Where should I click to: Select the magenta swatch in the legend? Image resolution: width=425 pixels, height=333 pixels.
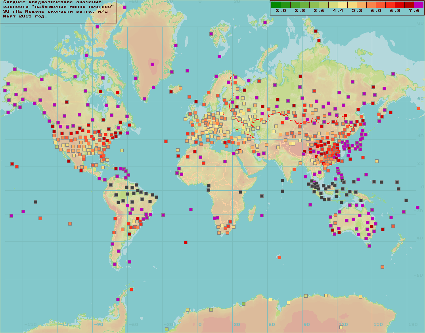[419, 5]
